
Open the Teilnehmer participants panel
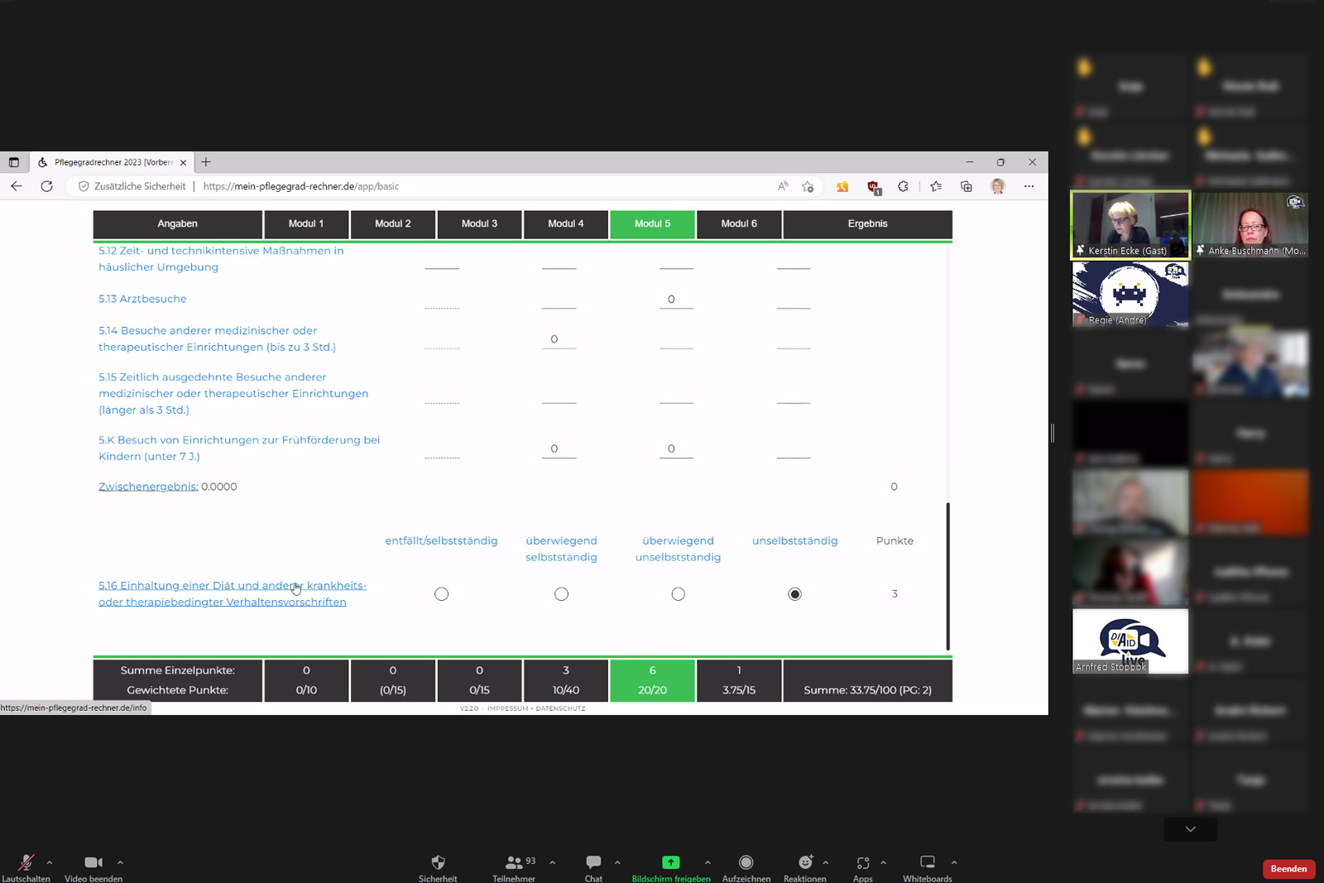pyautogui.click(x=514, y=862)
